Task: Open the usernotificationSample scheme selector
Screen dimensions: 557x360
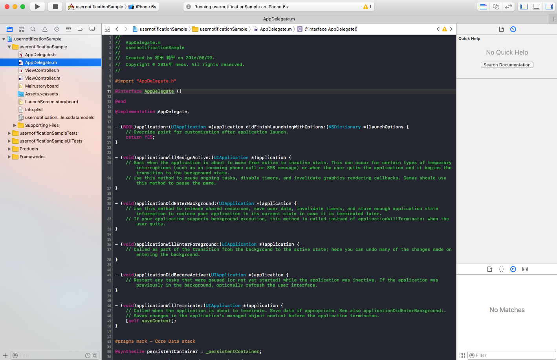Action: click(96, 7)
